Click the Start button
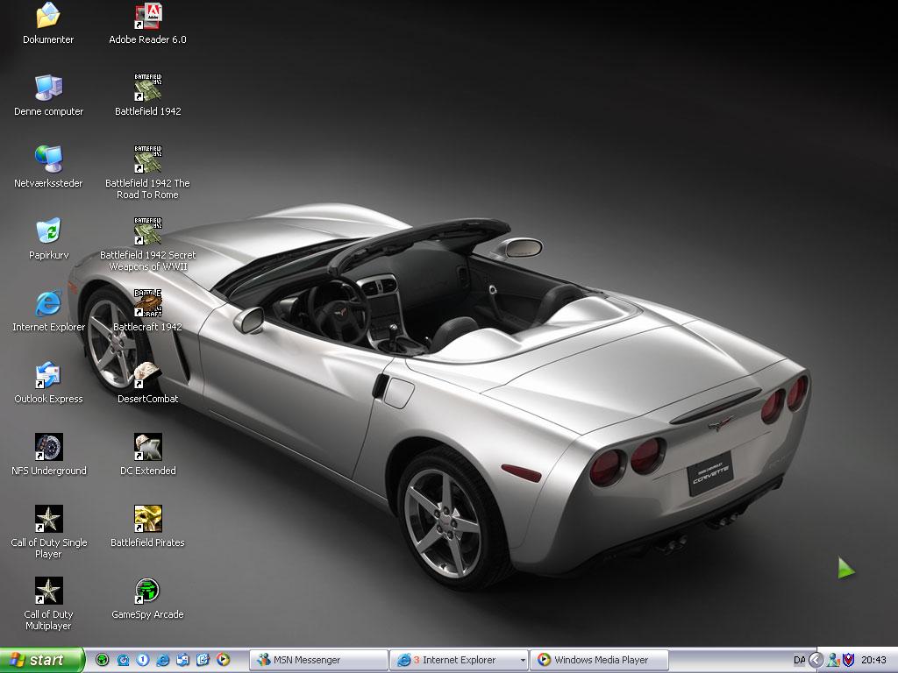Viewport: 898px width, 673px height. click(41, 660)
